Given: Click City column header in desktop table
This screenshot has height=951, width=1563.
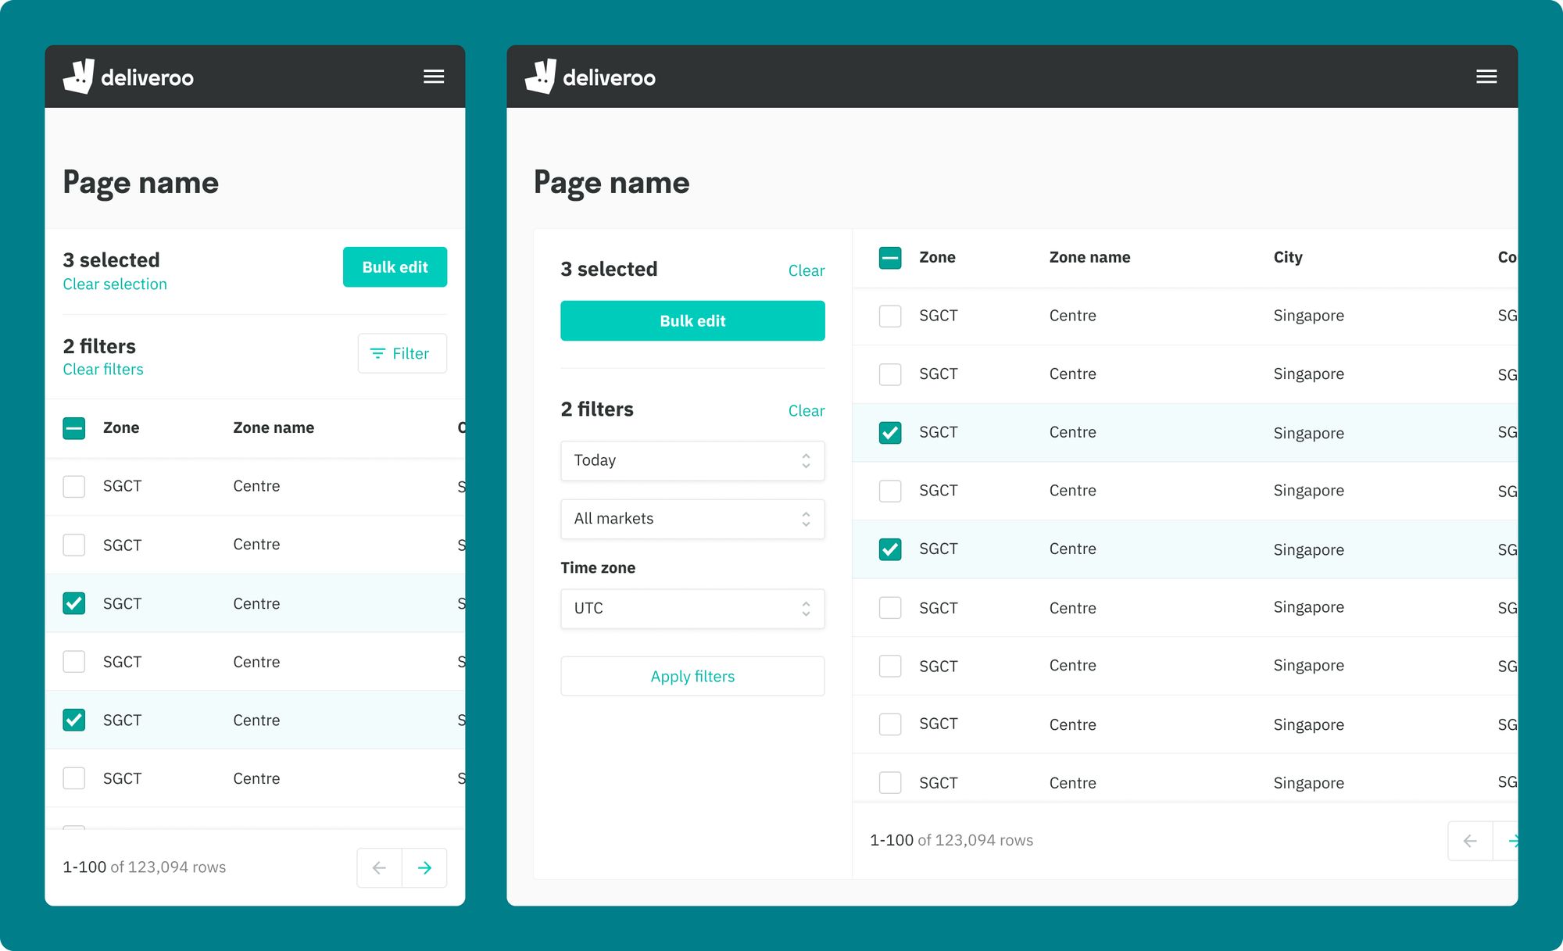Looking at the screenshot, I should (1288, 257).
